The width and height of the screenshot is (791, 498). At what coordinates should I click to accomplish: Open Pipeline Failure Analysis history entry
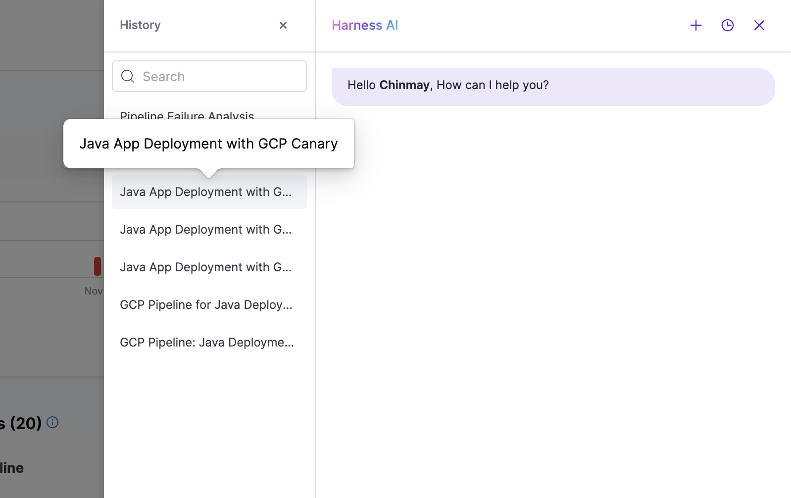click(187, 114)
